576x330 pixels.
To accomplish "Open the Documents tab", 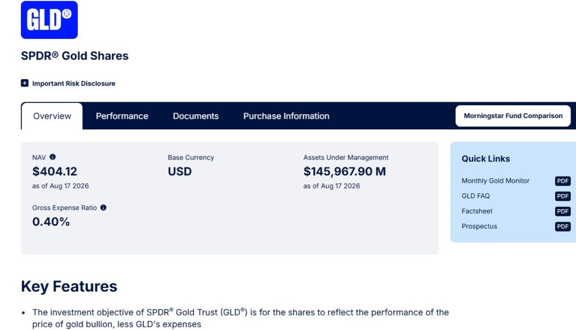I will coord(196,116).
